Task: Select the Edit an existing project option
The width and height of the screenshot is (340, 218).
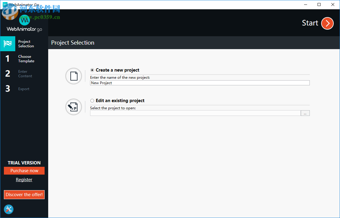Action: pos(92,101)
